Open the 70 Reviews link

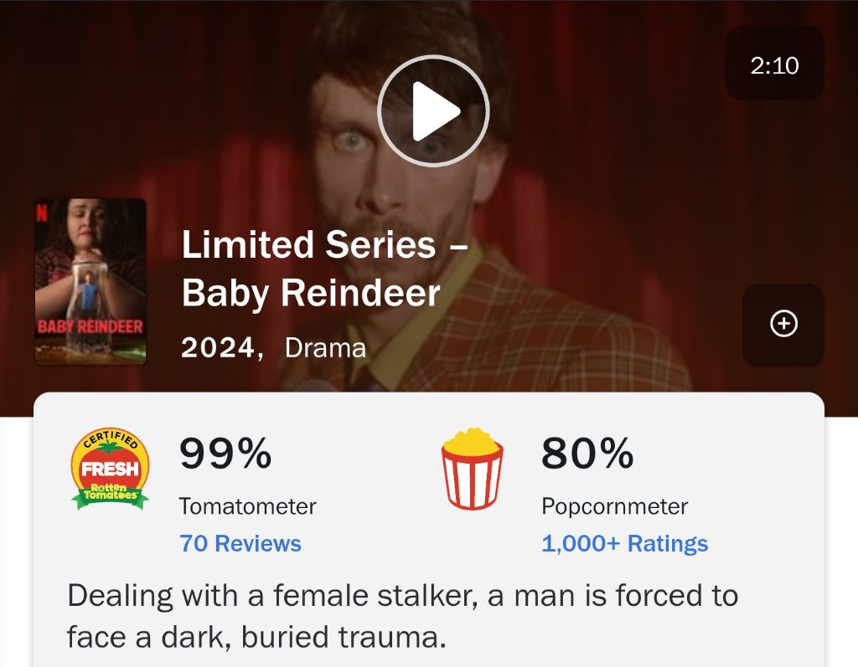coord(240,543)
